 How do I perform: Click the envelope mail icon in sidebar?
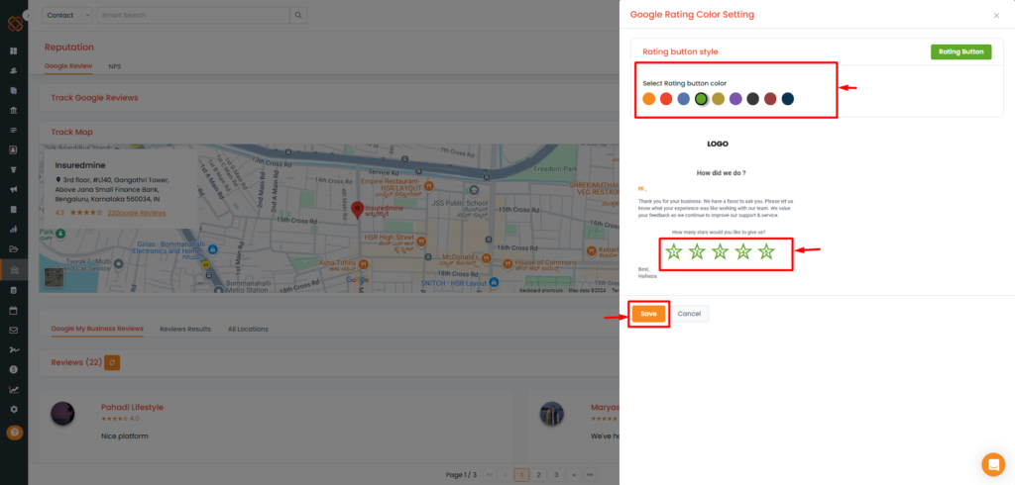[14, 330]
